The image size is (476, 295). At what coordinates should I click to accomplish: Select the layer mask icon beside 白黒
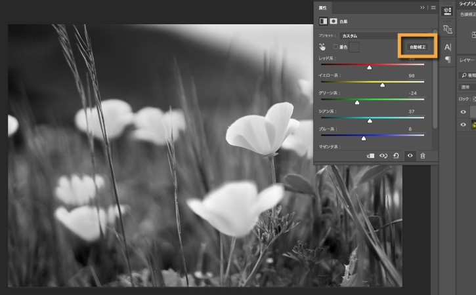334,21
